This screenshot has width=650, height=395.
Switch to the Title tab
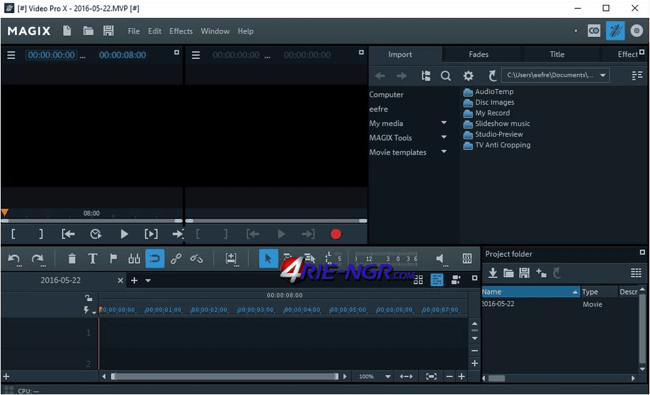(557, 54)
